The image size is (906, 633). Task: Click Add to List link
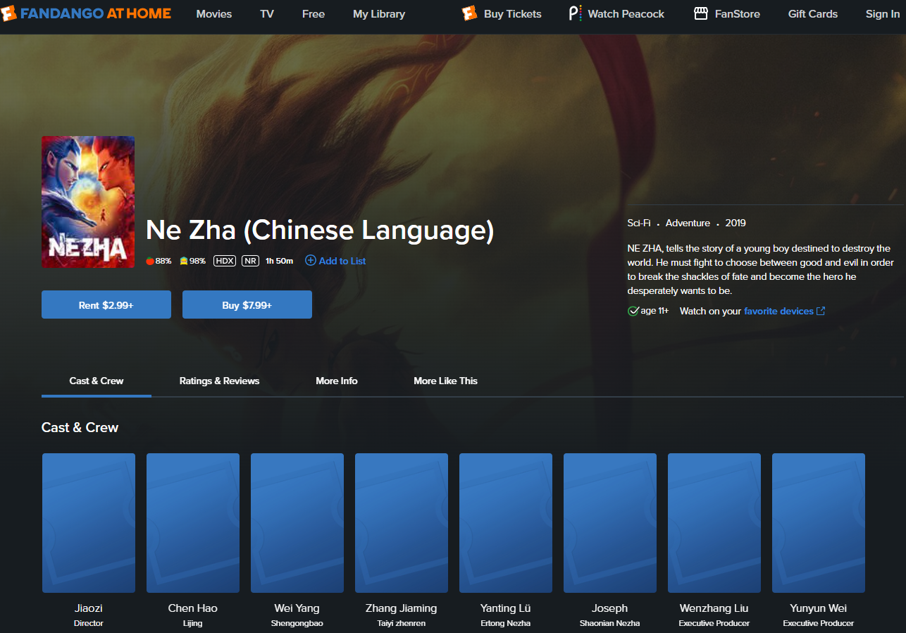click(342, 261)
